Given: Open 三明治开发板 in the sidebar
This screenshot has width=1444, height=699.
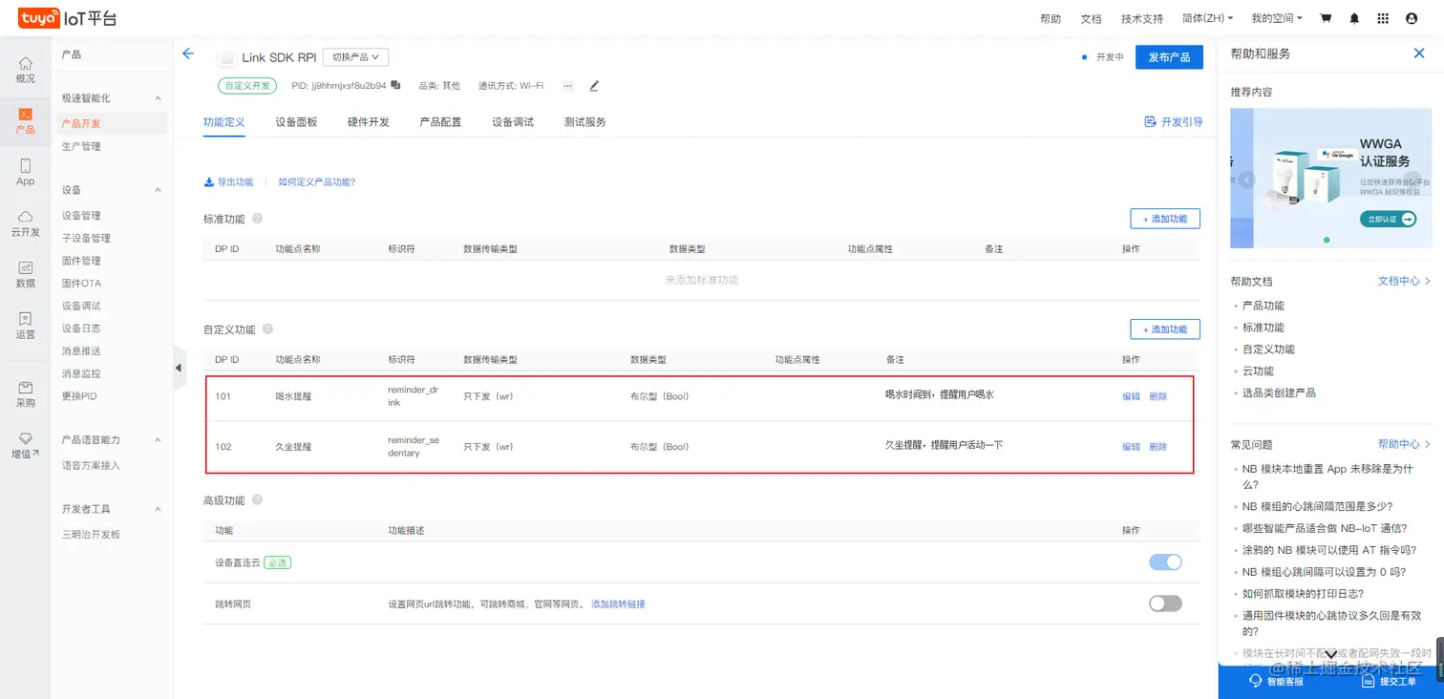Looking at the screenshot, I should (91, 535).
